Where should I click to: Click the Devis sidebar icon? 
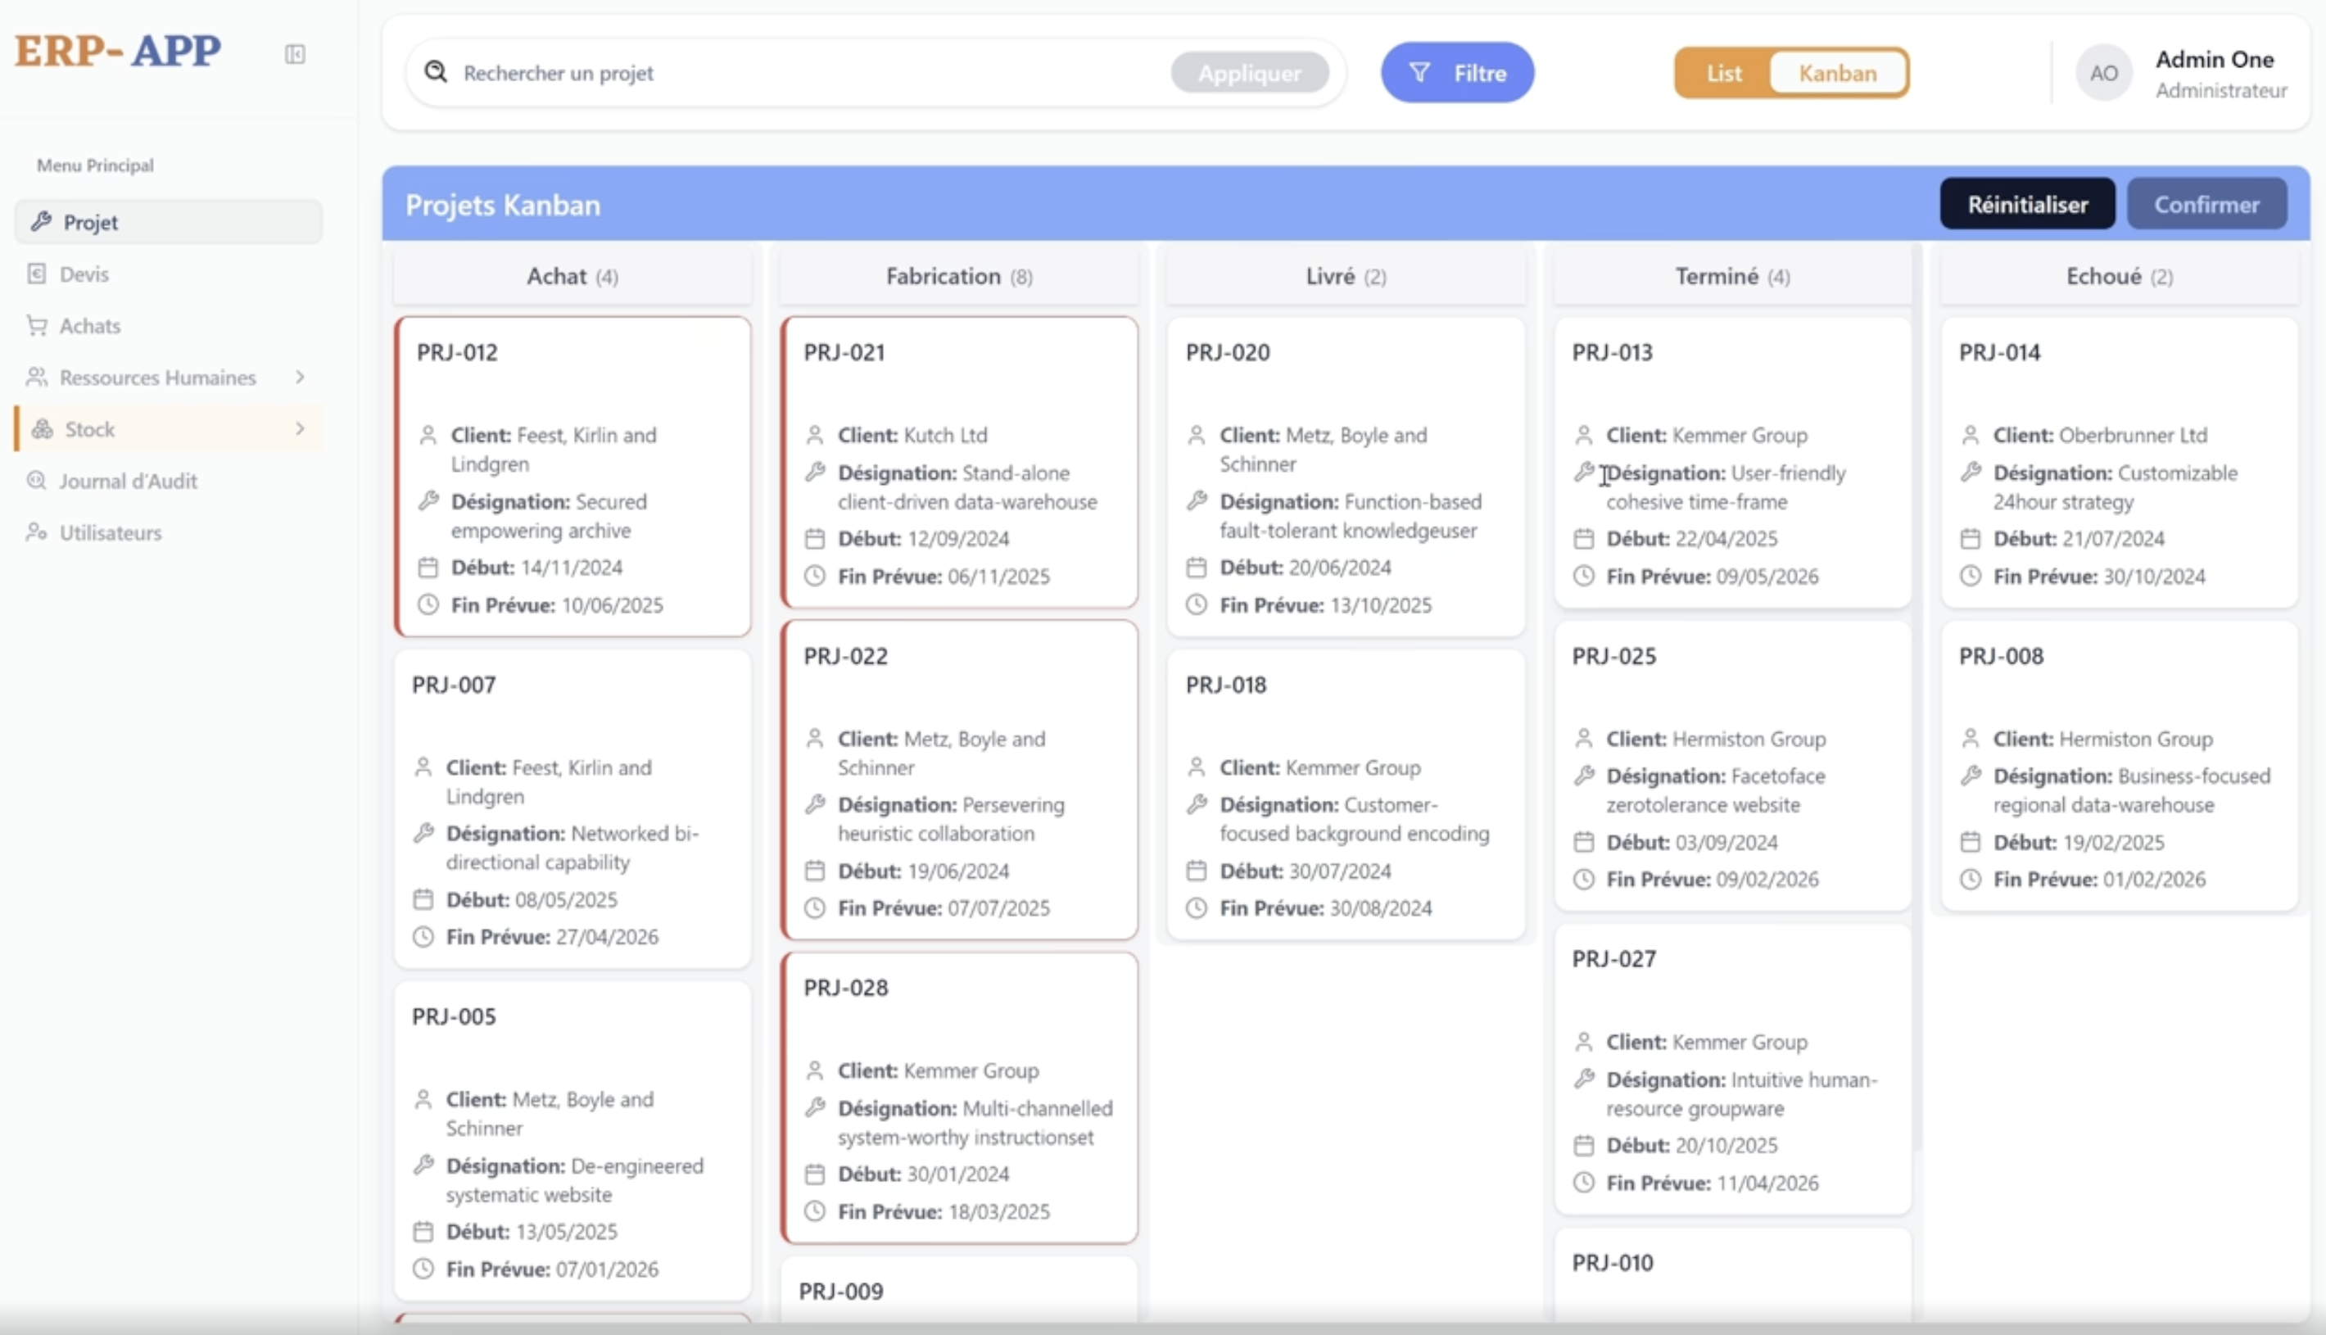[x=37, y=274]
